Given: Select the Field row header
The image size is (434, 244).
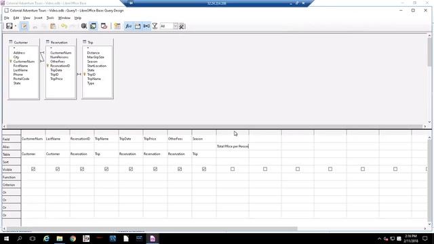Looking at the screenshot, I should click(12, 139).
